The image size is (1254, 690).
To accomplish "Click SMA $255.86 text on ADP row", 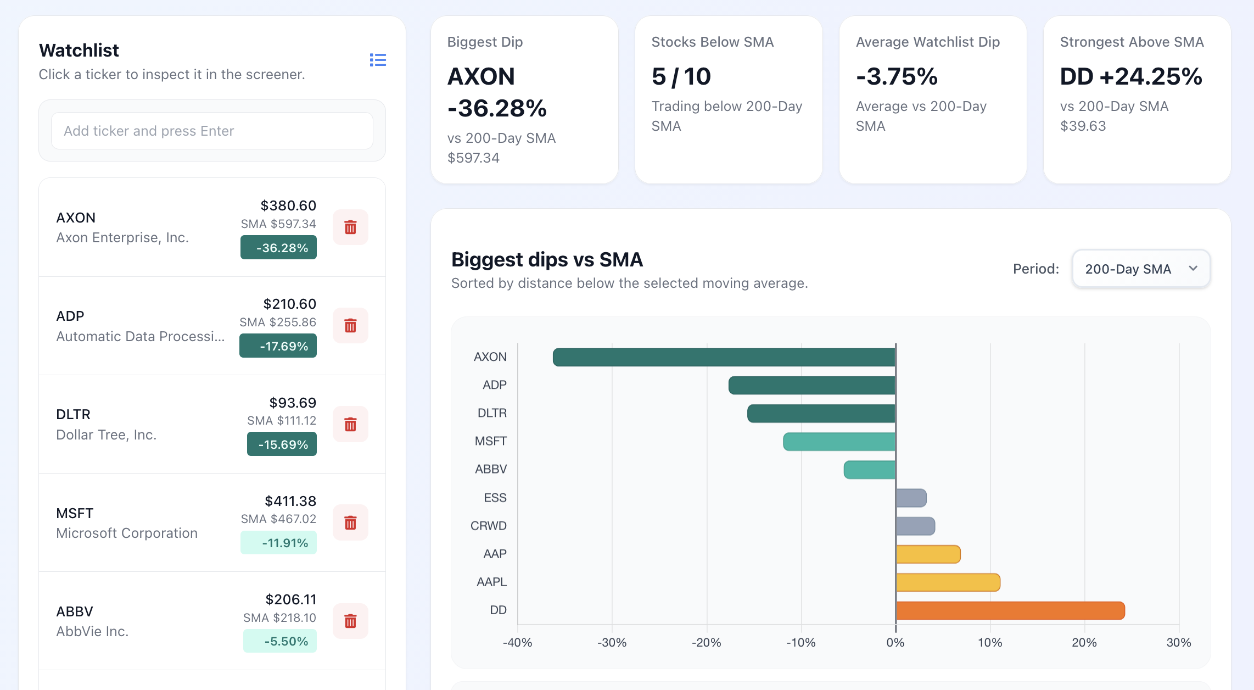I will click(x=278, y=322).
